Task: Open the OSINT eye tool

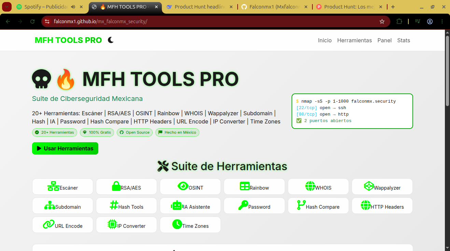Action: [x=190, y=187]
